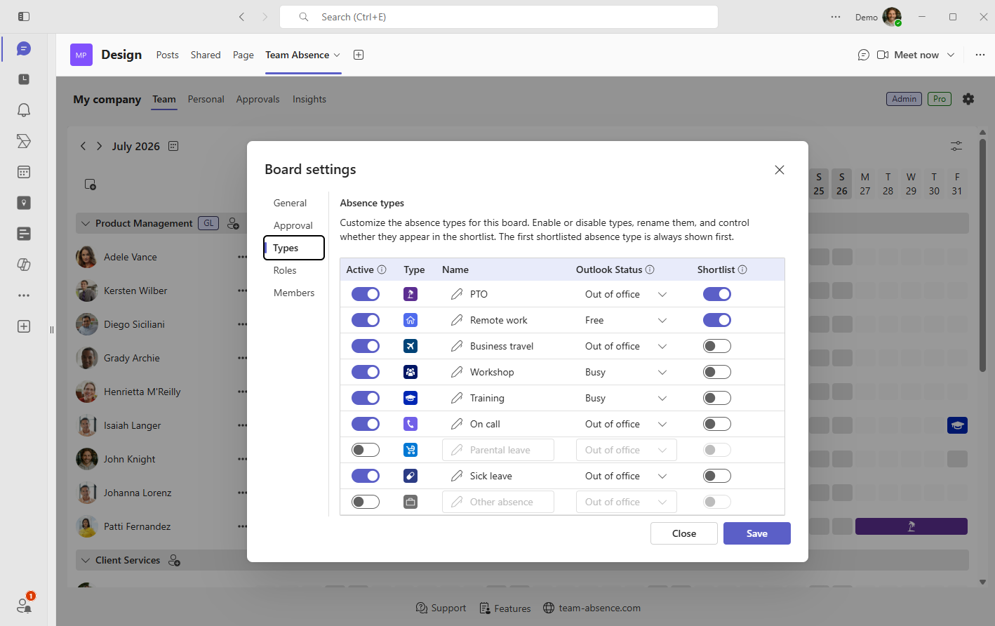Close the Board settings dialog with X
This screenshot has width=995, height=626.
[780, 170]
